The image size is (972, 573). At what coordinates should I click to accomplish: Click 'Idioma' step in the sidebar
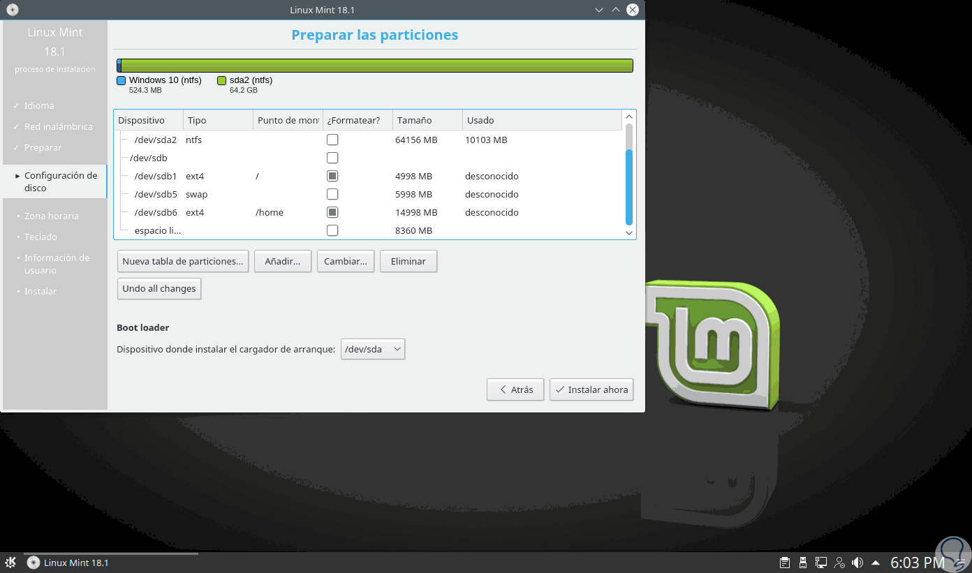click(39, 105)
